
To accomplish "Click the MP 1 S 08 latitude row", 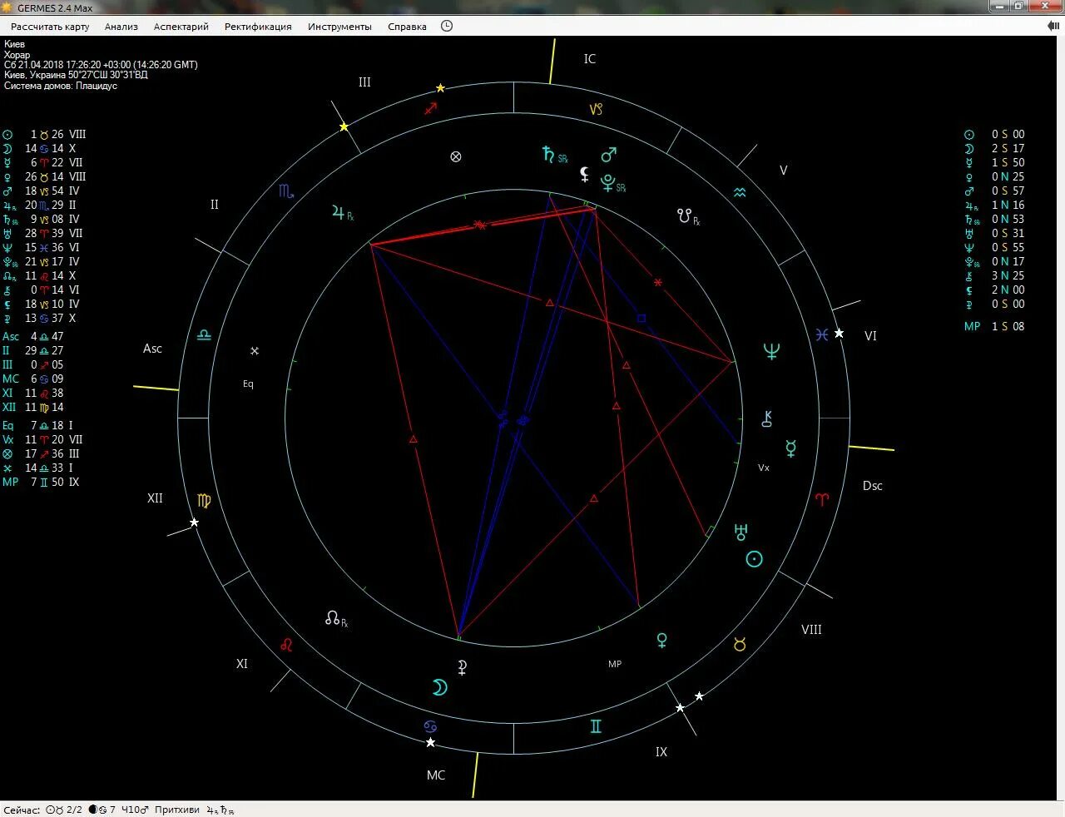I will point(994,327).
